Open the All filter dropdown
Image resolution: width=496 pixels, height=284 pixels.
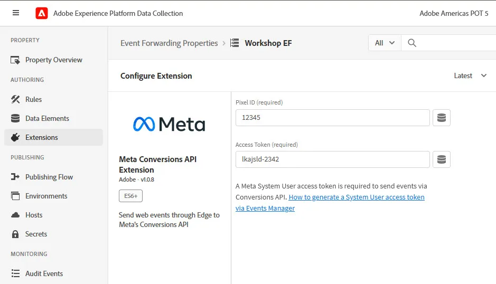pyautogui.click(x=385, y=43)
